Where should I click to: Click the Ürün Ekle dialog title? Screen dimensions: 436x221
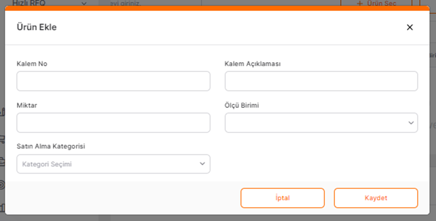pos(37,27)
